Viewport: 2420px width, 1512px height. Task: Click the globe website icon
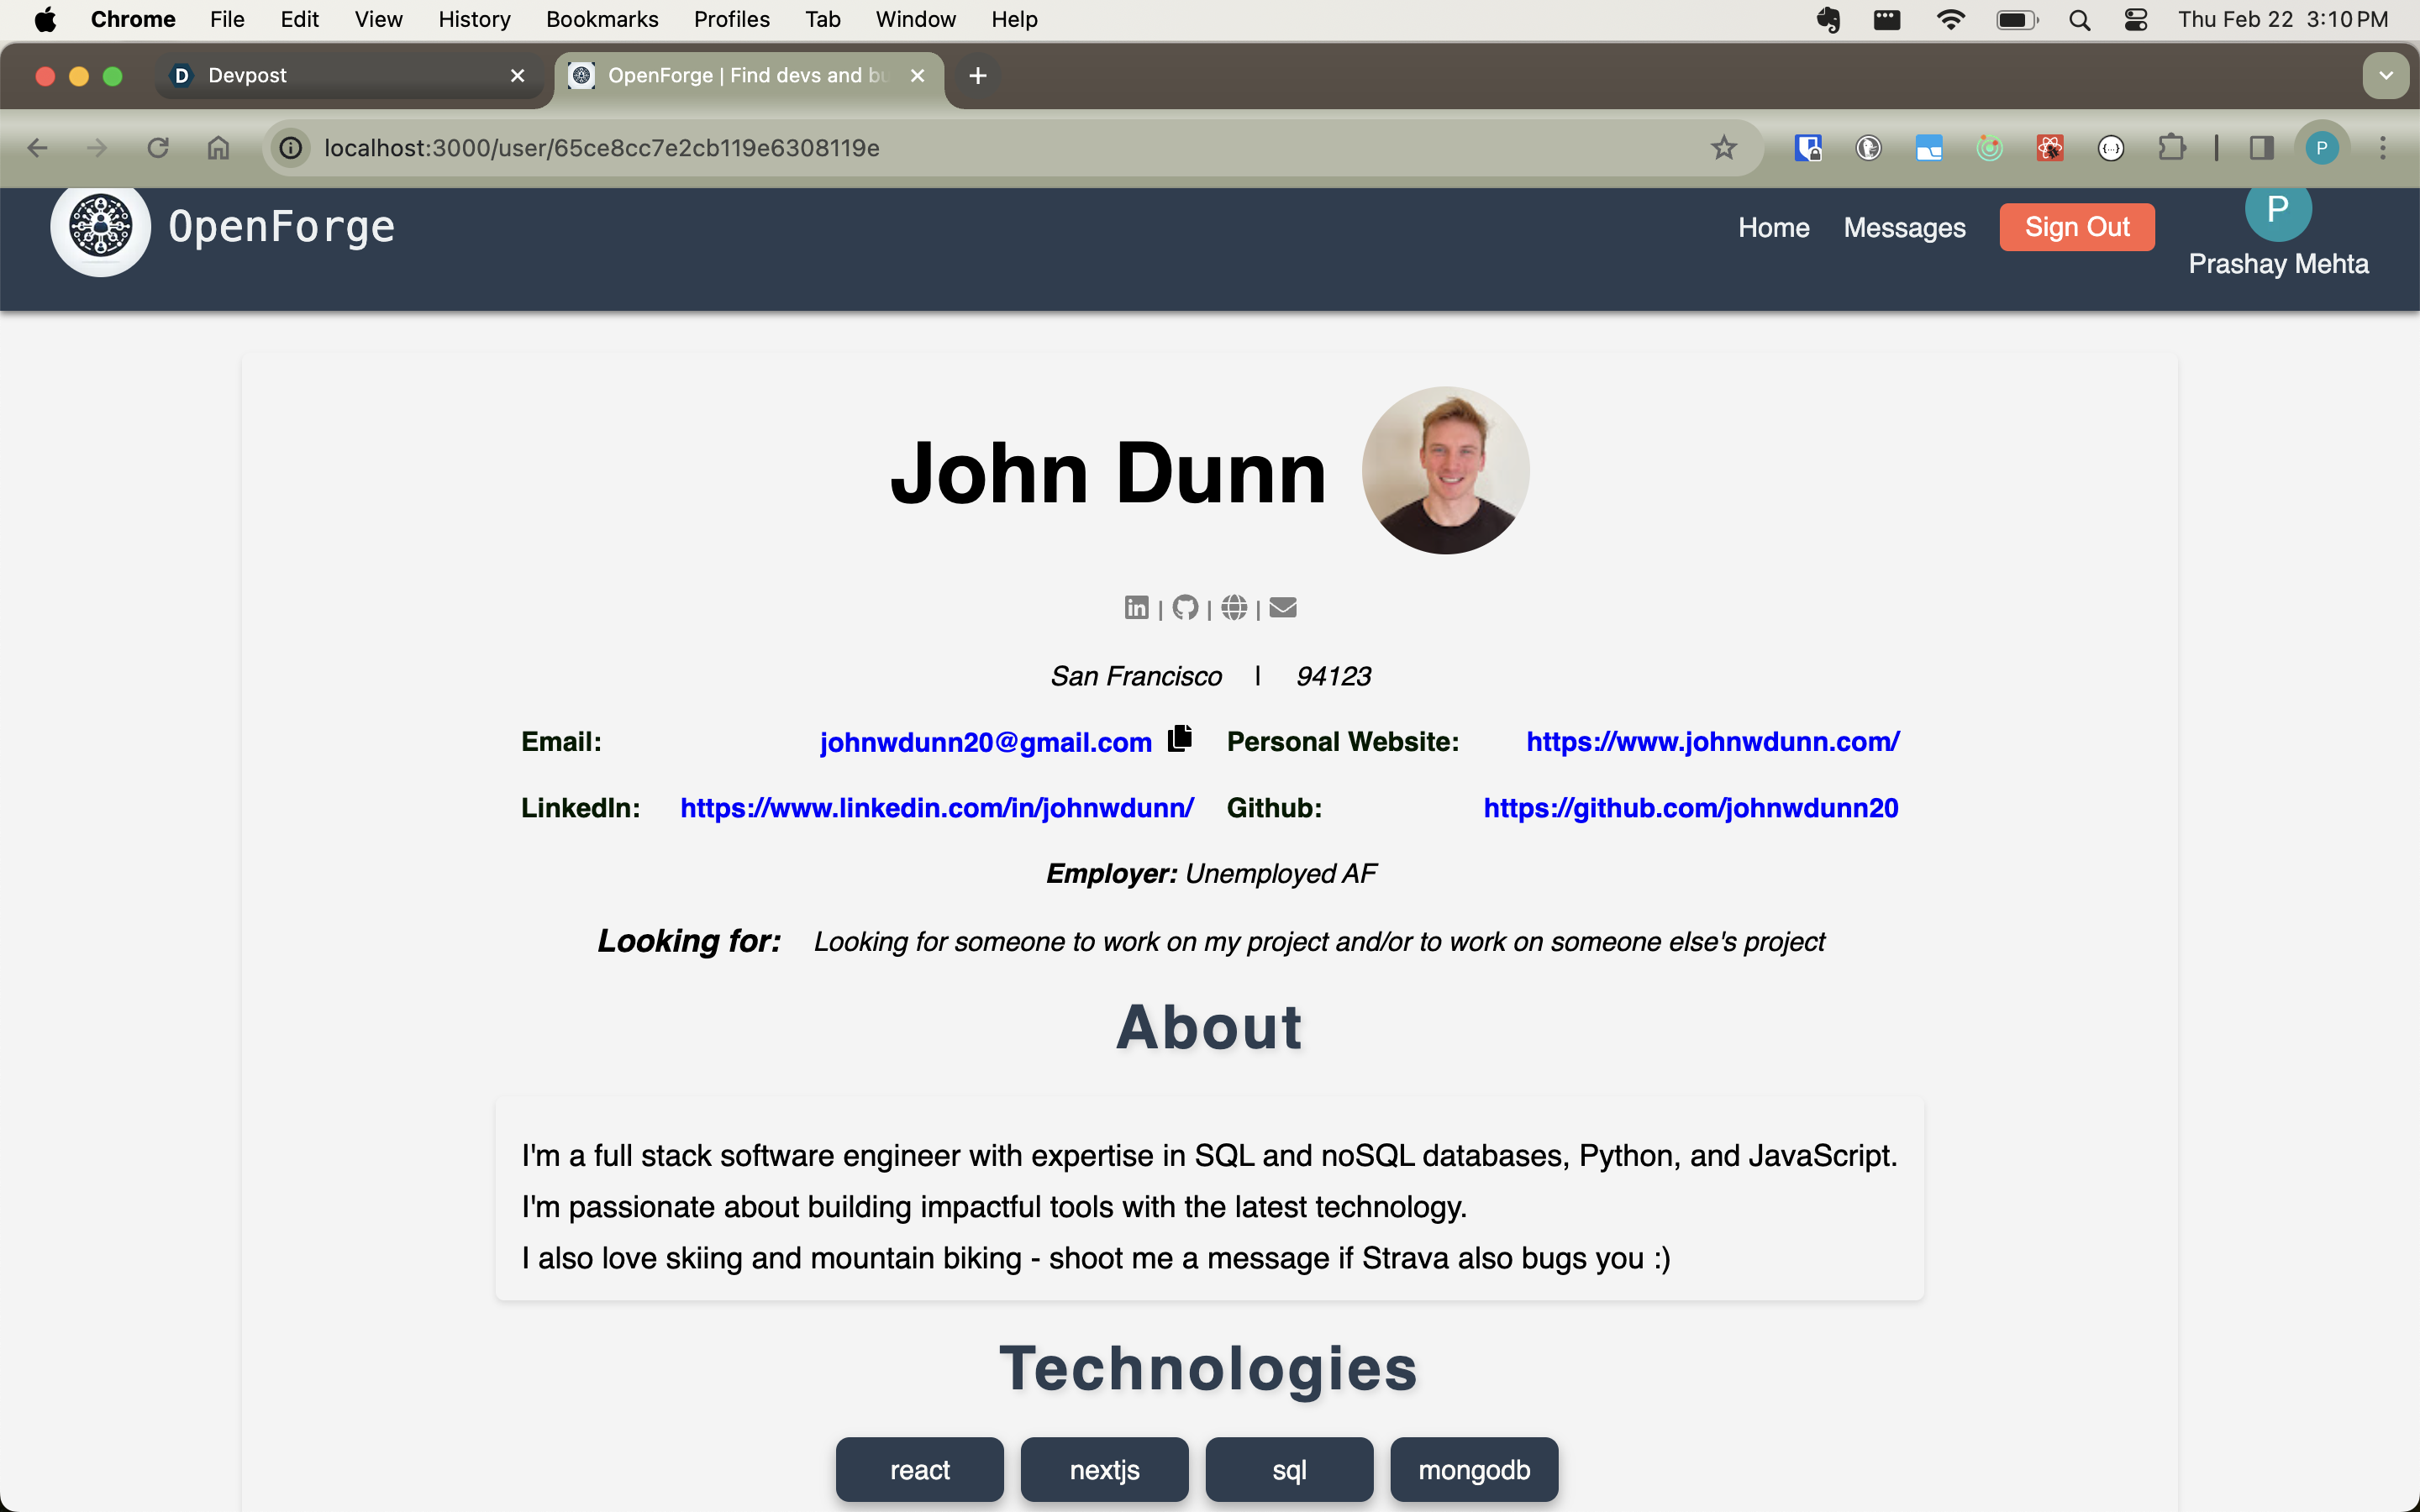tap(1234, 607)
